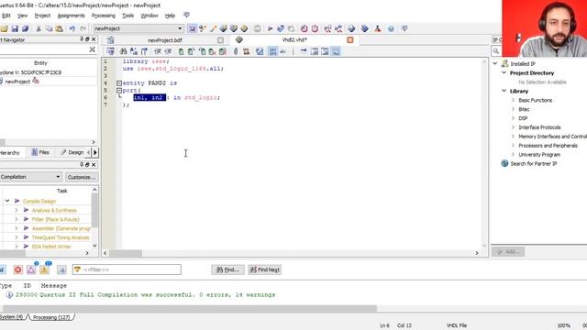587x330 pixels.
Task: Close the Vhdl2.vhd tab
Action: pyautogui.click(x=350, y=39)
